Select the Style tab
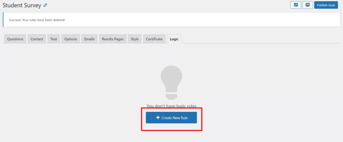 point(135,39)
